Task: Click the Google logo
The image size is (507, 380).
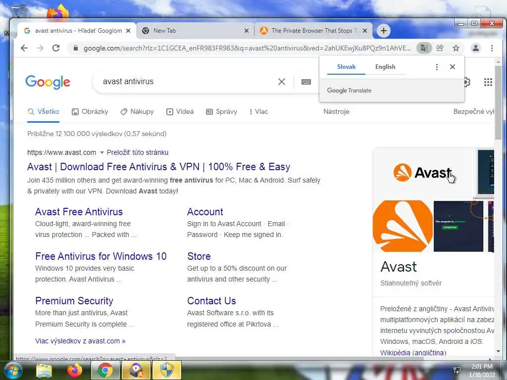Action: tap(48, 82)
